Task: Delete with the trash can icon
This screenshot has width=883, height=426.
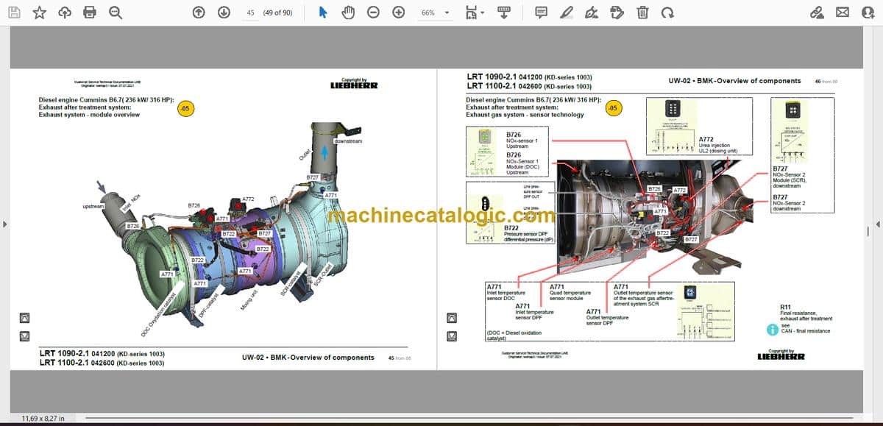Action: (642, 13)
